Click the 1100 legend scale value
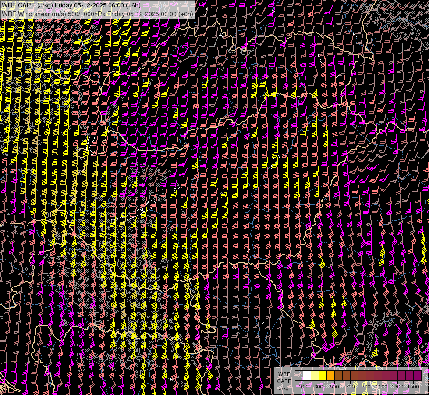Image resolution: width=429 pixels, height=395 pixels. click(382, 387)
